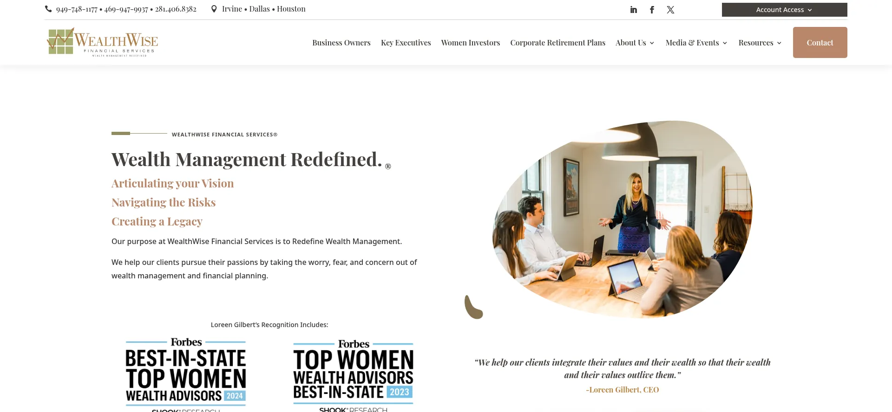Open the LinkedIn social icon

point(633,10)
